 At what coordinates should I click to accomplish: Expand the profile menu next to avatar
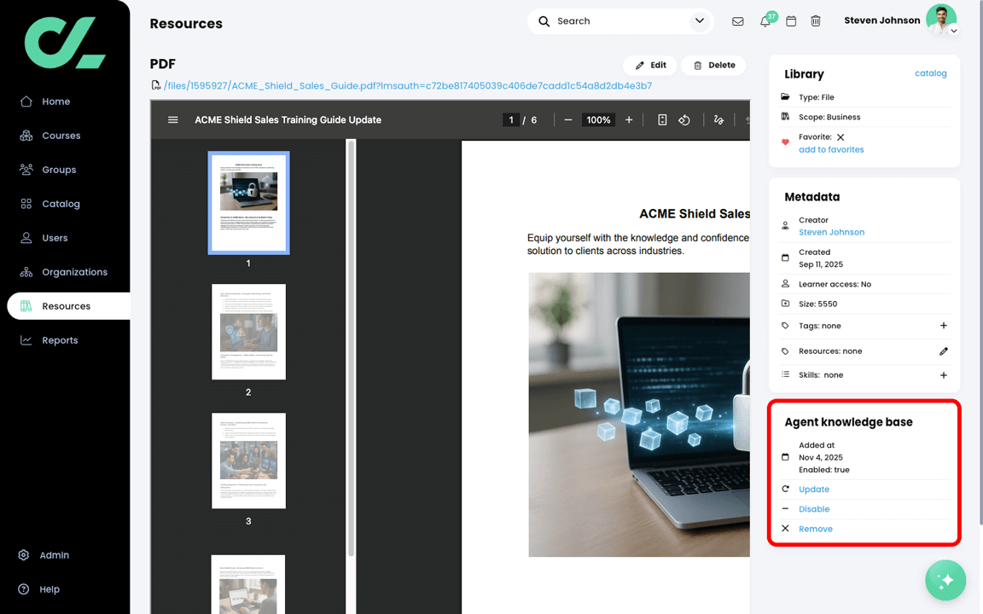pos(953,32)
